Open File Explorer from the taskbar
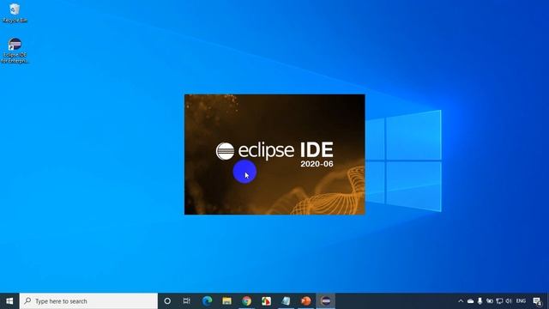Screen dimensions: 549x309 click(226, 301)
